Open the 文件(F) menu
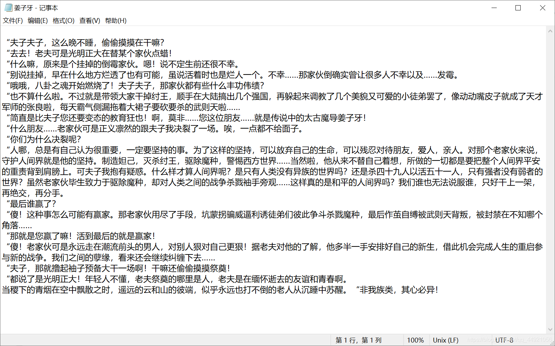 tap(13, 20)
